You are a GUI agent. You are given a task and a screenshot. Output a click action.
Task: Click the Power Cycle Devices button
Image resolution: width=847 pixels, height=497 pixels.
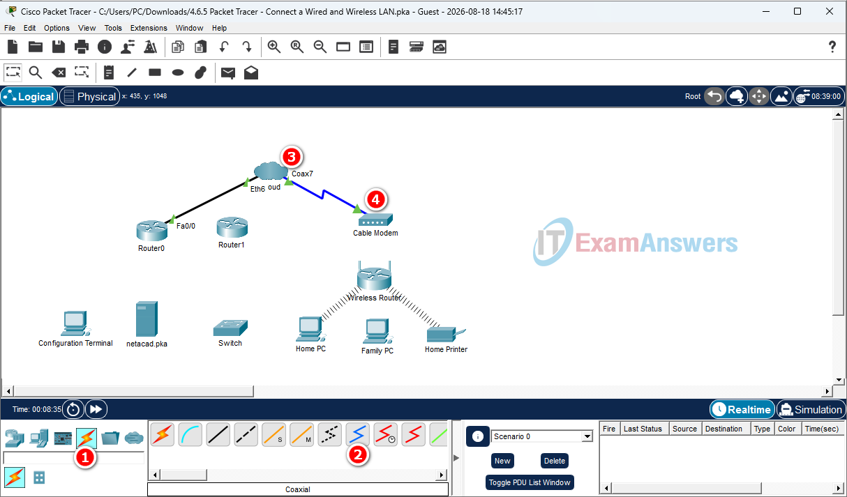pos(74,409)
